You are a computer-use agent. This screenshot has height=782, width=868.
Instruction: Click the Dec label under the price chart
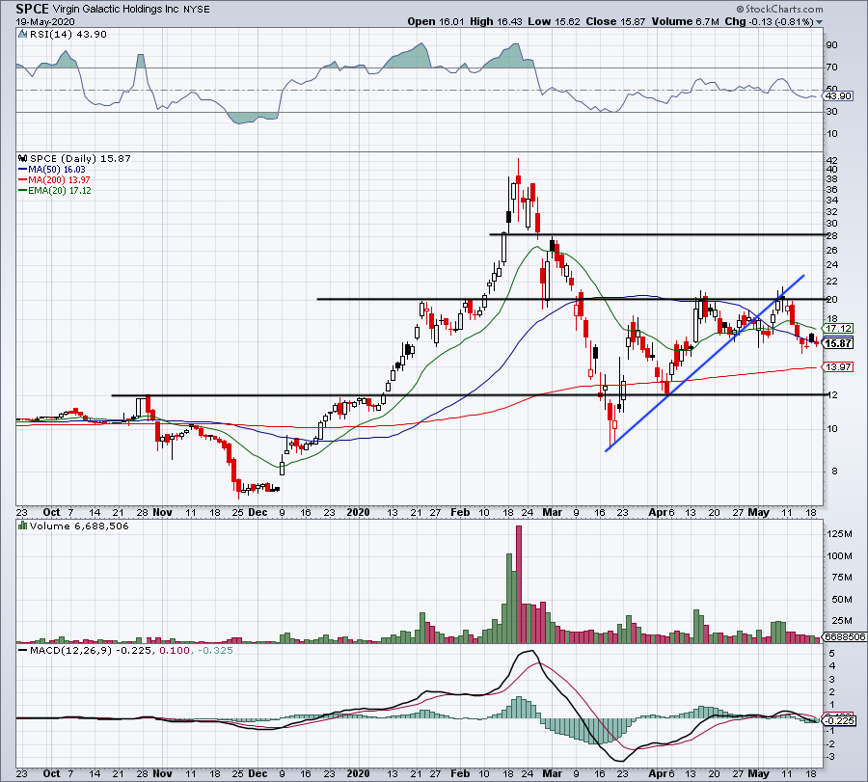pyautogui.click(x=258, y=512)
